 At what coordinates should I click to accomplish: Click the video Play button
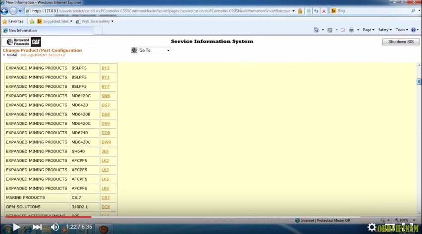pyautogui.click(x=16, y=227)
